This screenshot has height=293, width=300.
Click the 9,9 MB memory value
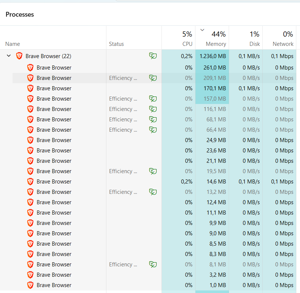point(218,223)
